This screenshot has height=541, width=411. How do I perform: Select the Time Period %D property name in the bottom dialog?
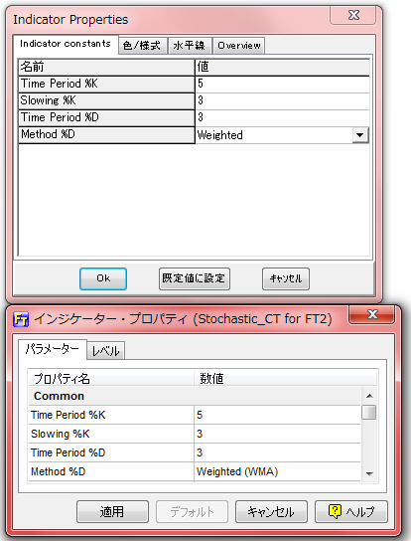click(111, 452)
